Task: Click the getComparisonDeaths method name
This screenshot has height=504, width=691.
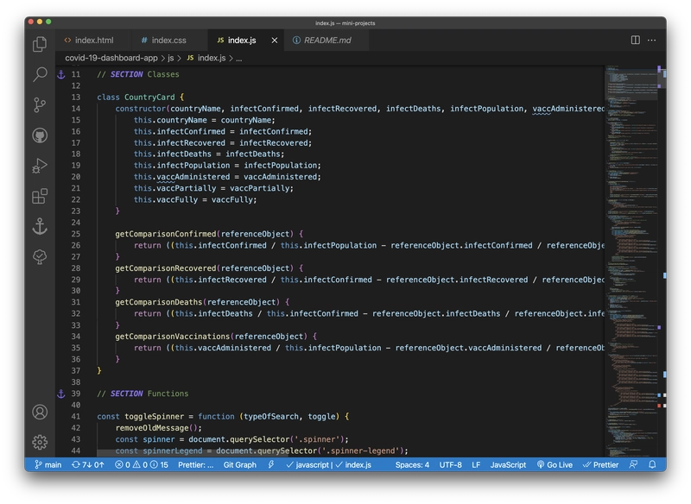Action: coord(159,302)
